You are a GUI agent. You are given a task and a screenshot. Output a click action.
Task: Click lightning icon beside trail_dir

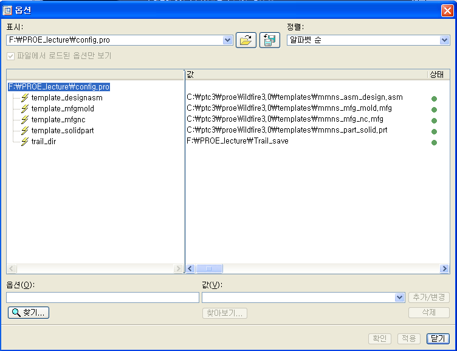pyautogui.click(x=25, y=142)
